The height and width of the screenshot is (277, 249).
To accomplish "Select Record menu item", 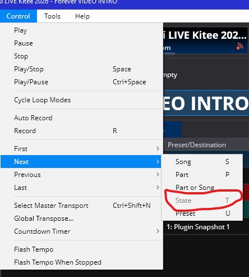I will (81, 131).
